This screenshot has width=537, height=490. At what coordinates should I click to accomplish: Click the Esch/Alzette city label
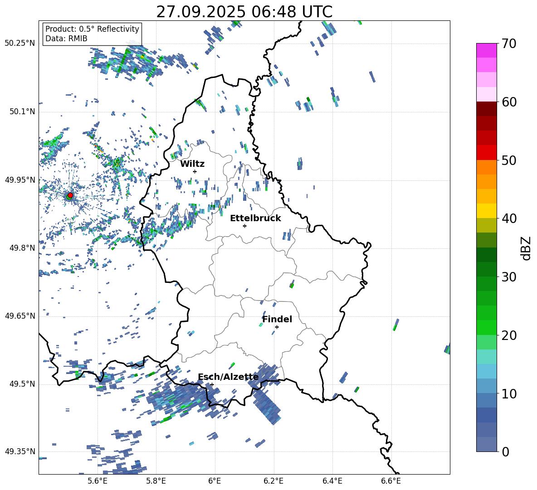pyautogui.click(x=228, y=377)
